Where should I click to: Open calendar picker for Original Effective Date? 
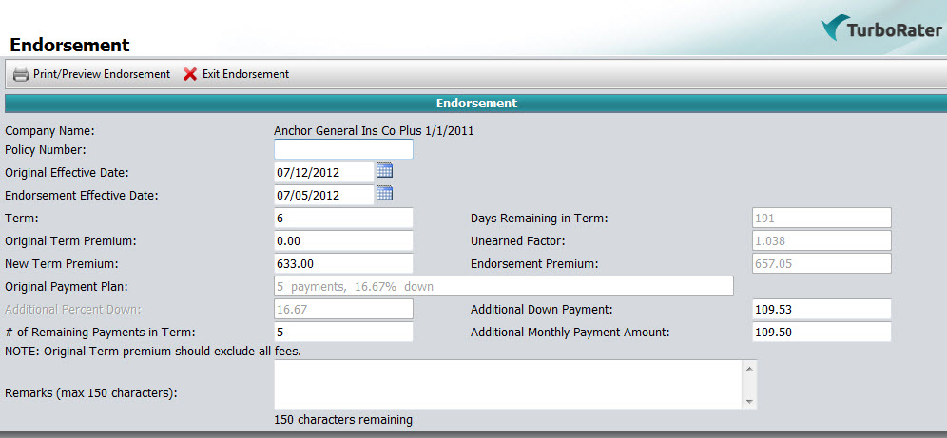click(x=384, y=171)
